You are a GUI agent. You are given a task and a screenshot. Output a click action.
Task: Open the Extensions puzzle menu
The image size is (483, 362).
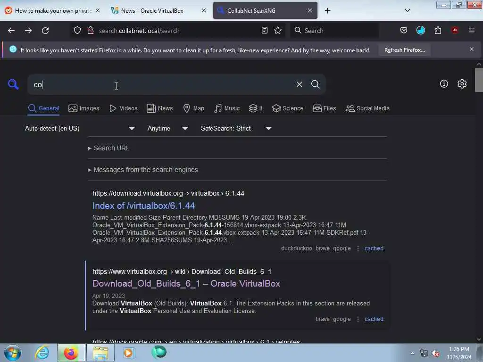pos(438,31)
